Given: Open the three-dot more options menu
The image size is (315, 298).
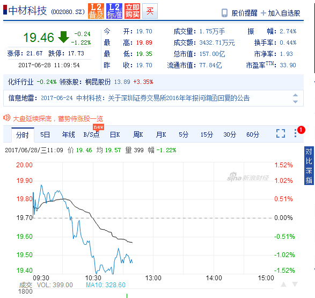Looking at the screenshot, I should [x=295, y=133].
